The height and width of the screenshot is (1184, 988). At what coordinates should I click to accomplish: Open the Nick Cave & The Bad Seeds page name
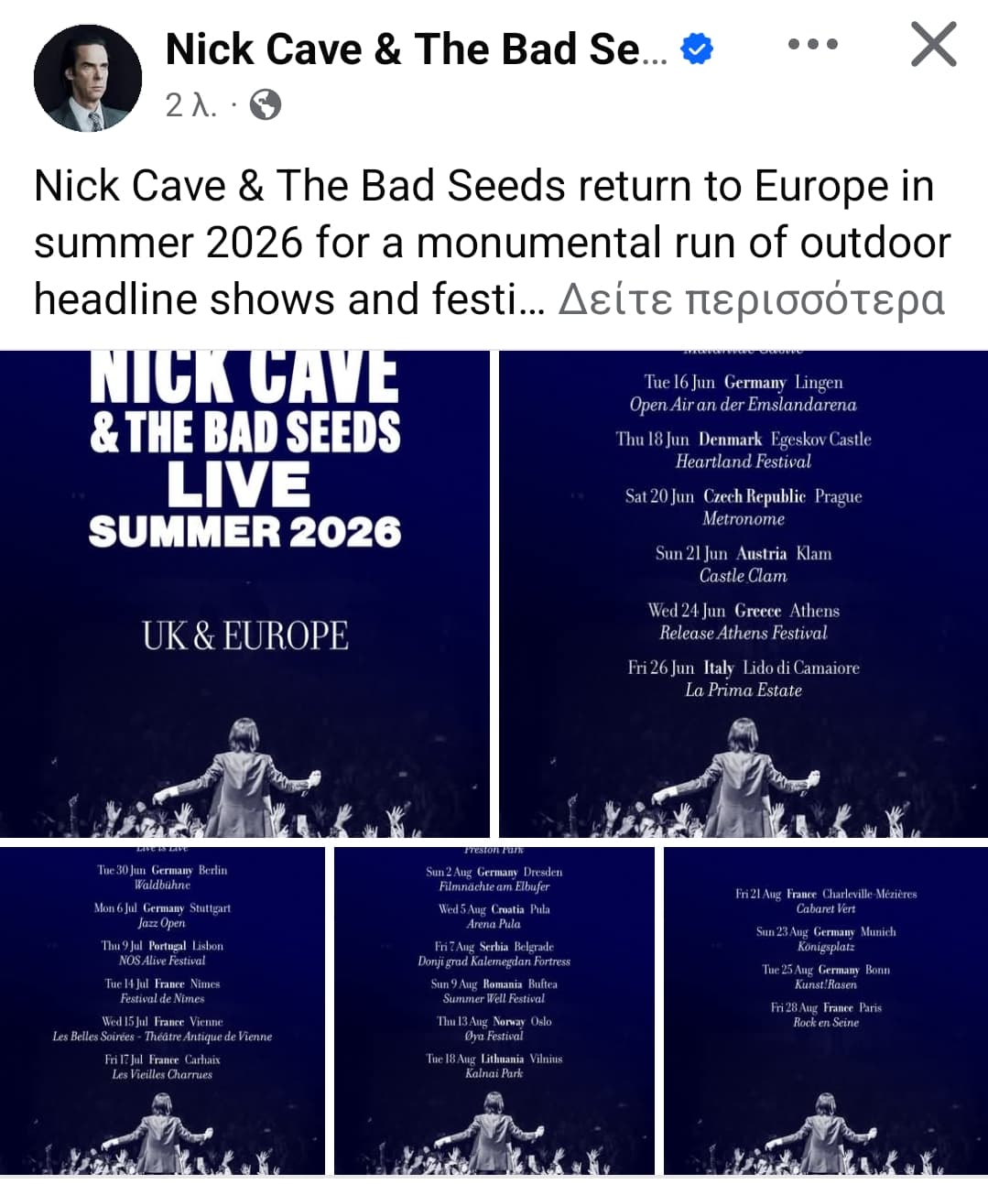tap(417, 49)
